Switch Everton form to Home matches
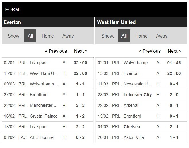The height and width of the screenshot is (148, 189). [x=48, y=36]
